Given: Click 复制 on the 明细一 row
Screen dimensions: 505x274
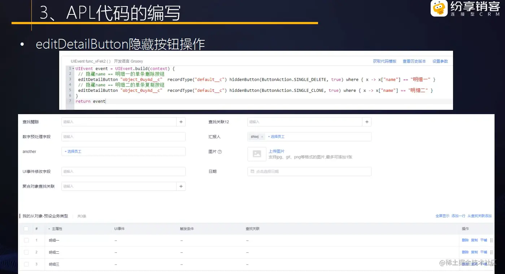Looking at the screenshot, I should click(x=474, y=240).
